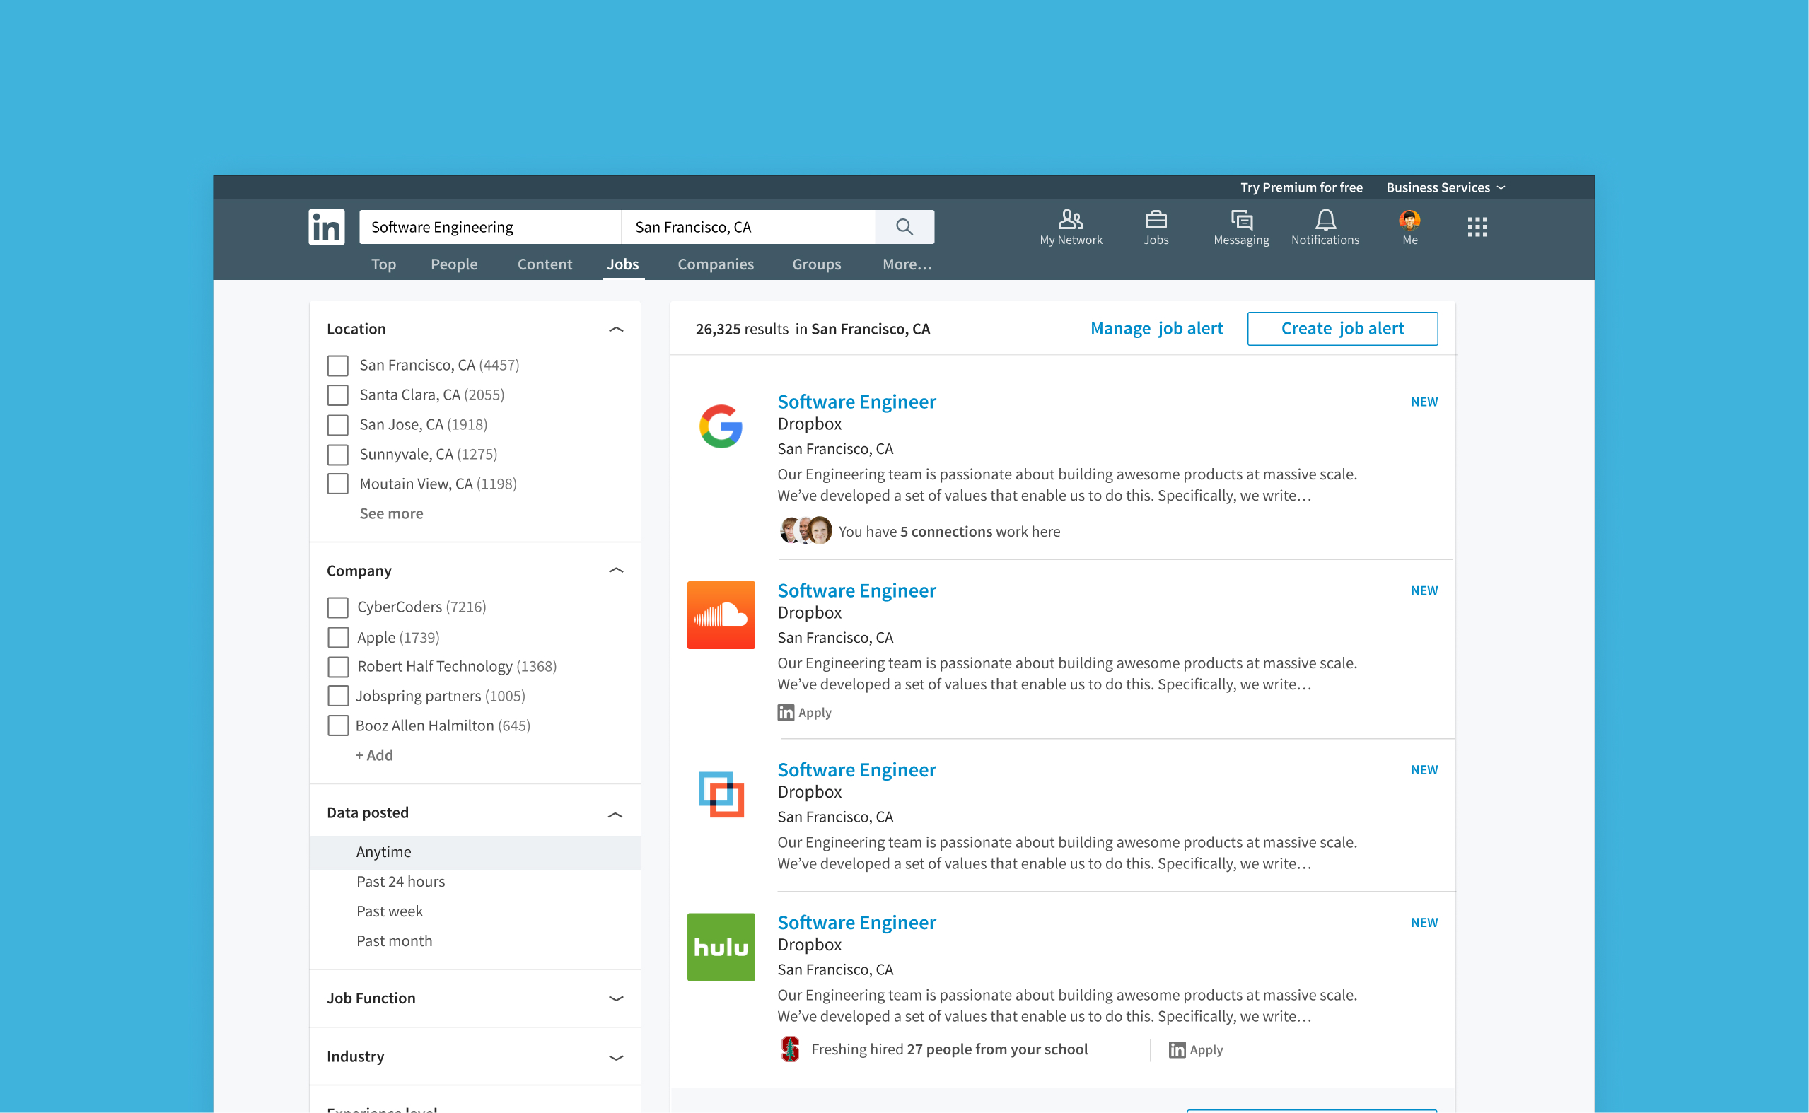This screenshot has height=1113, width=1809.
Task: Click the Manage job alert link
Action: (x=1156, y=328)
